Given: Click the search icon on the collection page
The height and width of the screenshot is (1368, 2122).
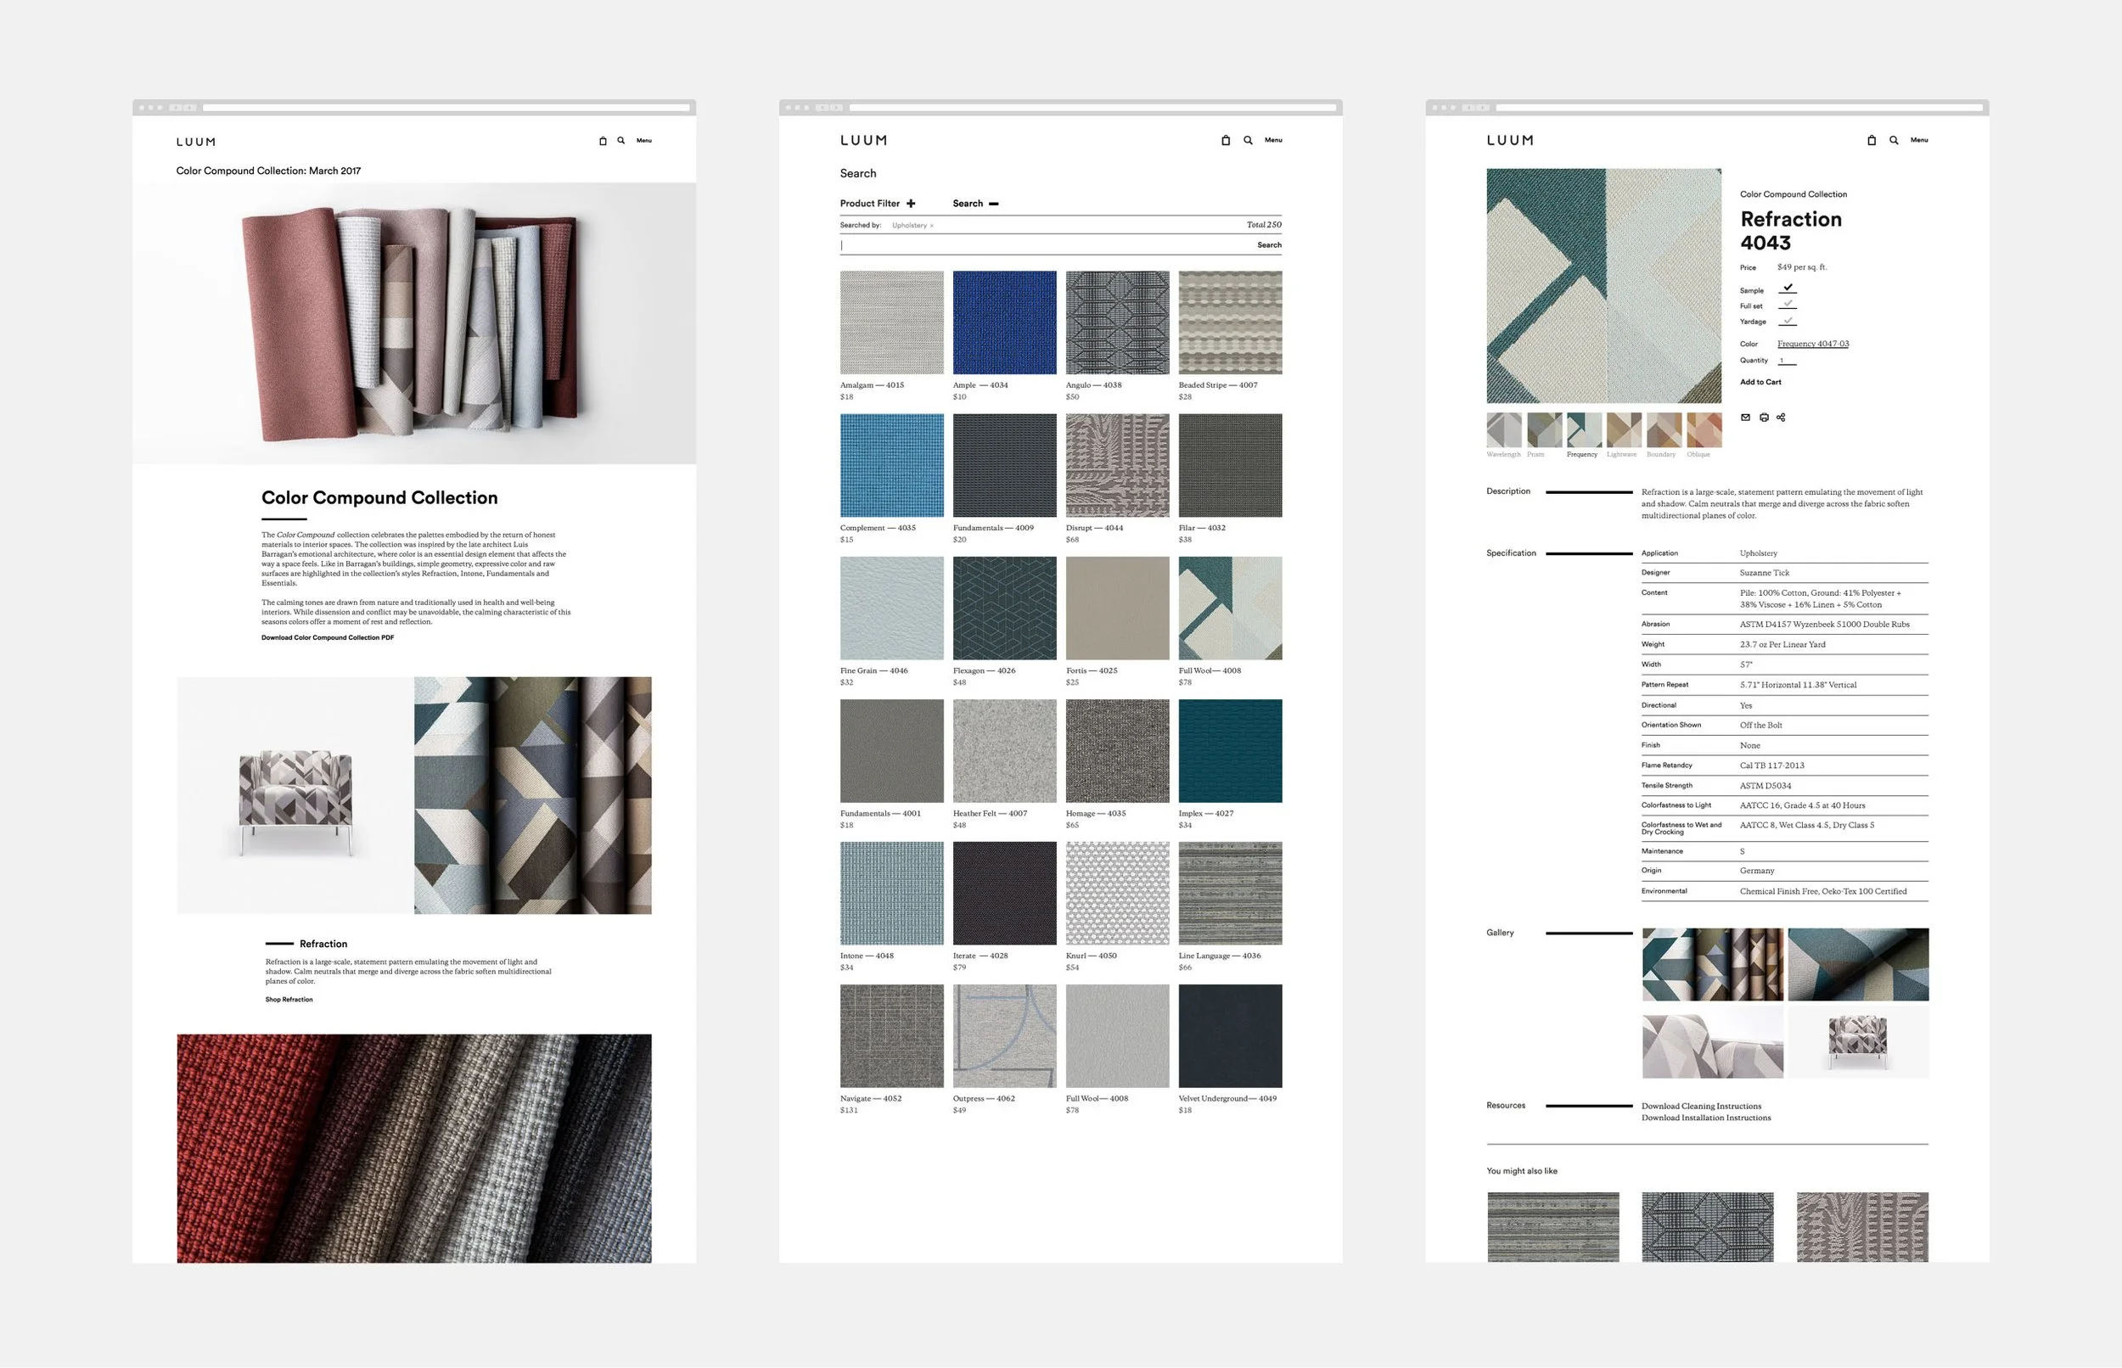Looking at the screenshot, I should 620,140.
